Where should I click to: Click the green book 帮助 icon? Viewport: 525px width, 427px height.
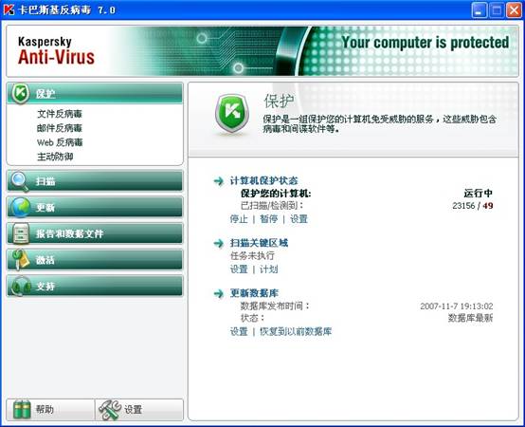tap(22, 409)
